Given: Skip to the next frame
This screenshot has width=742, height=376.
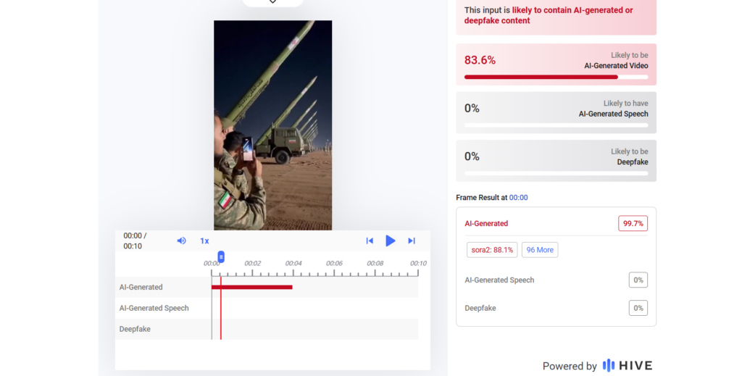Looking at the screenshot, I should pyautogui.click(x=412, y=241).
